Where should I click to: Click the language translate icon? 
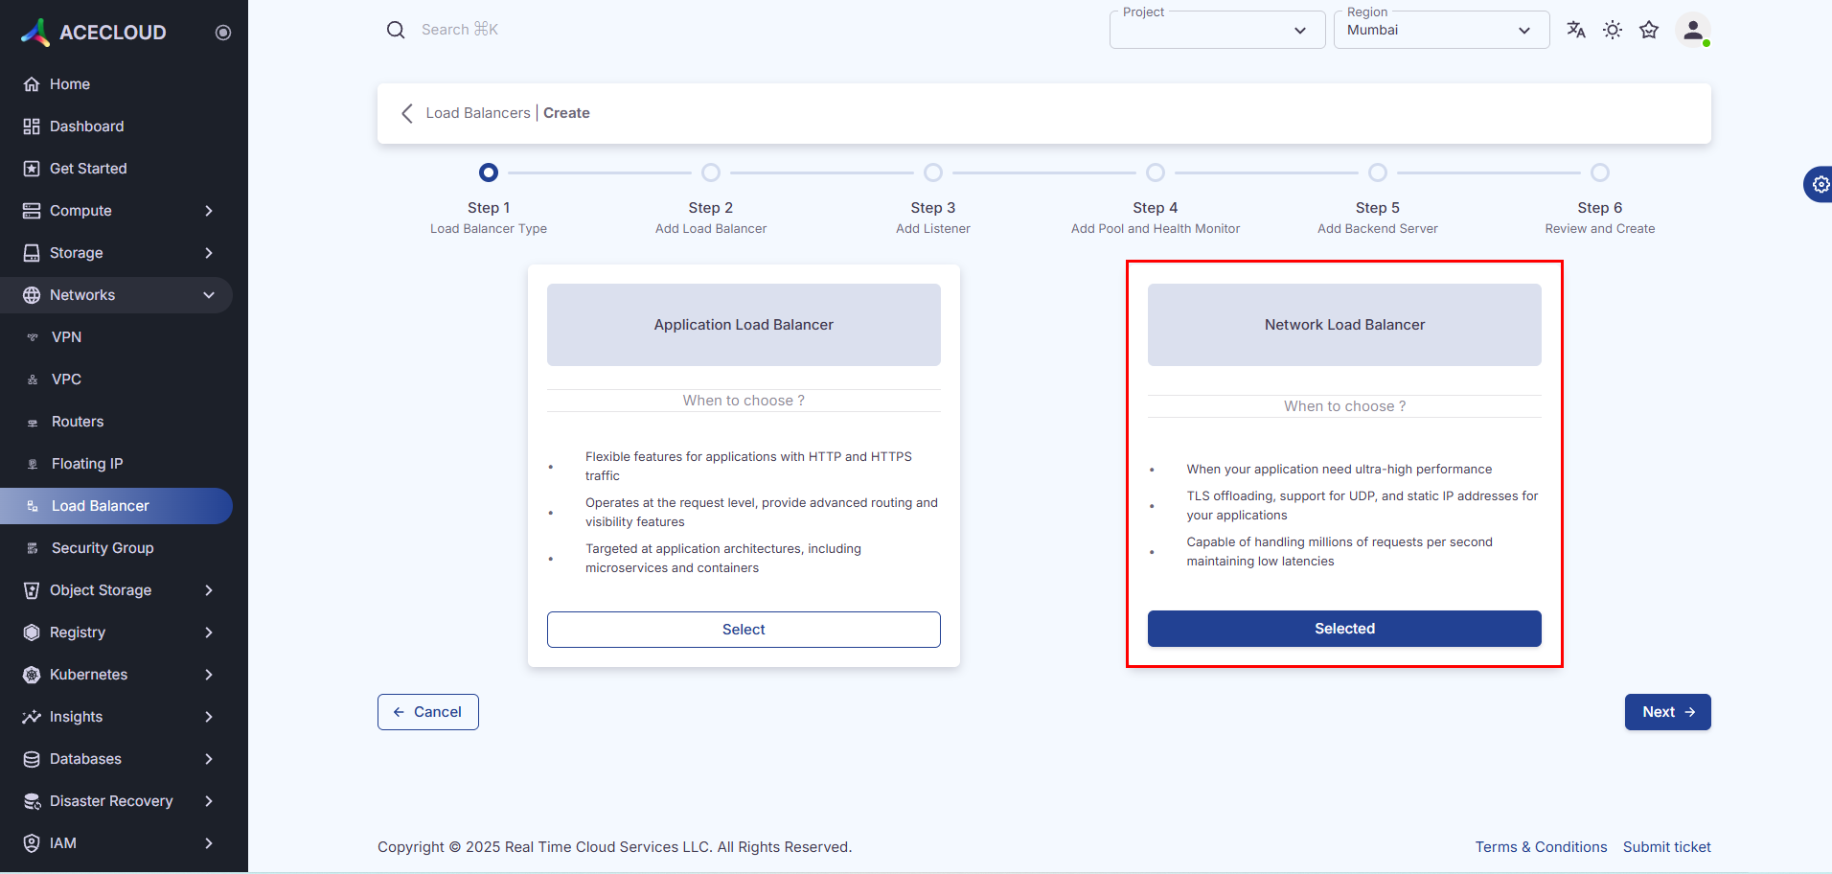[1575, 30]
